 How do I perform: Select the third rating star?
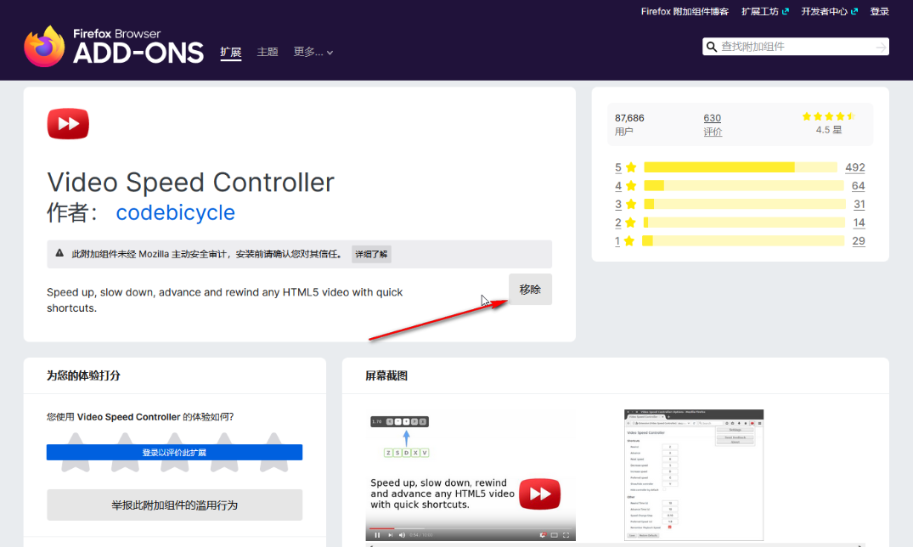[x=175, y=452]
